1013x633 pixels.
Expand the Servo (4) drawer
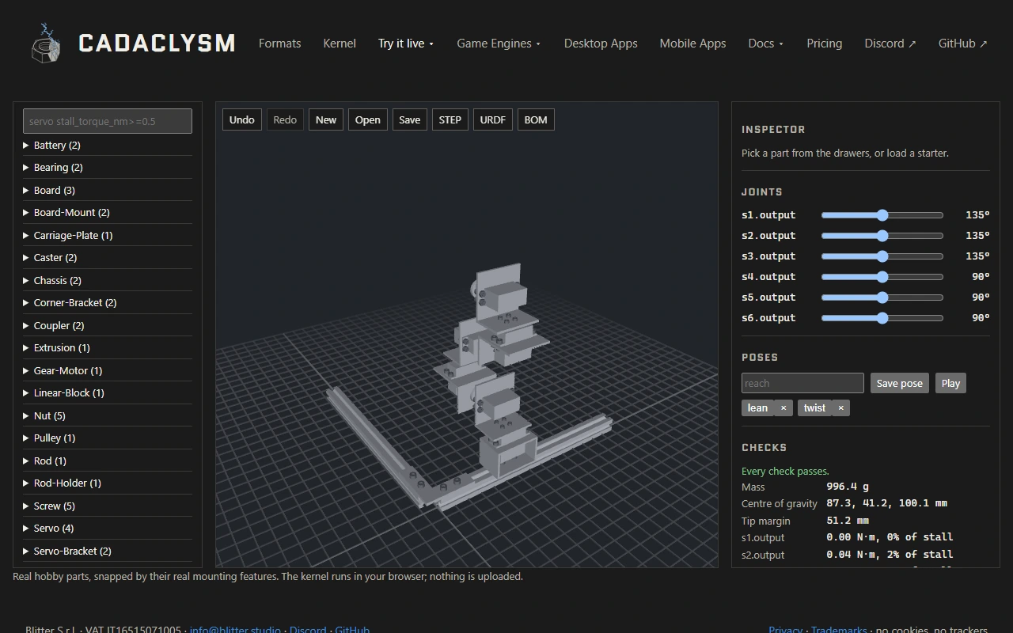click(108, 529)
